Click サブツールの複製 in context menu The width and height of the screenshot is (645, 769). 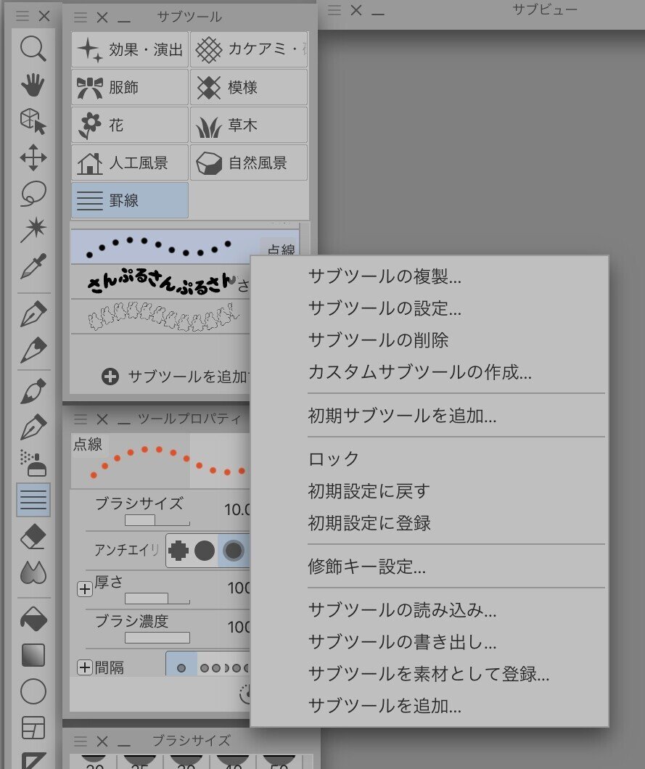pos(385,276)
